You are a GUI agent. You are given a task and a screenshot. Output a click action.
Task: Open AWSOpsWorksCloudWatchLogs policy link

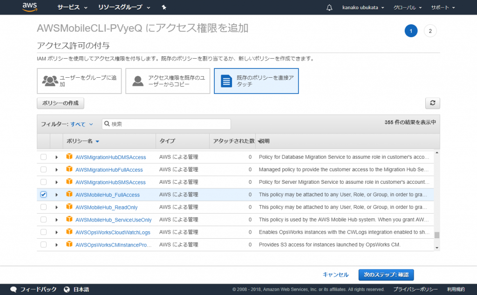[113, 232]
